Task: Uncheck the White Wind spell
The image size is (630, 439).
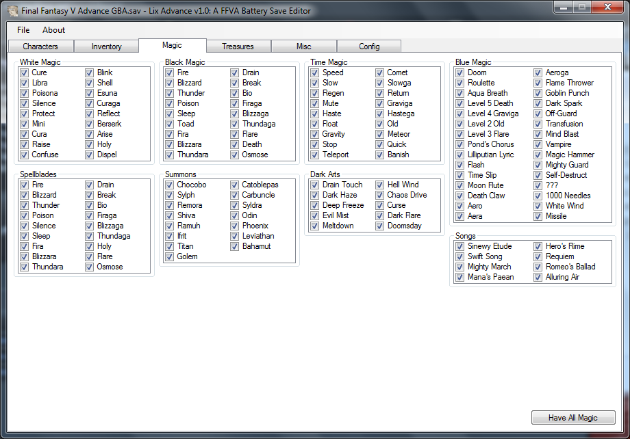Action: tap(538, 206)
